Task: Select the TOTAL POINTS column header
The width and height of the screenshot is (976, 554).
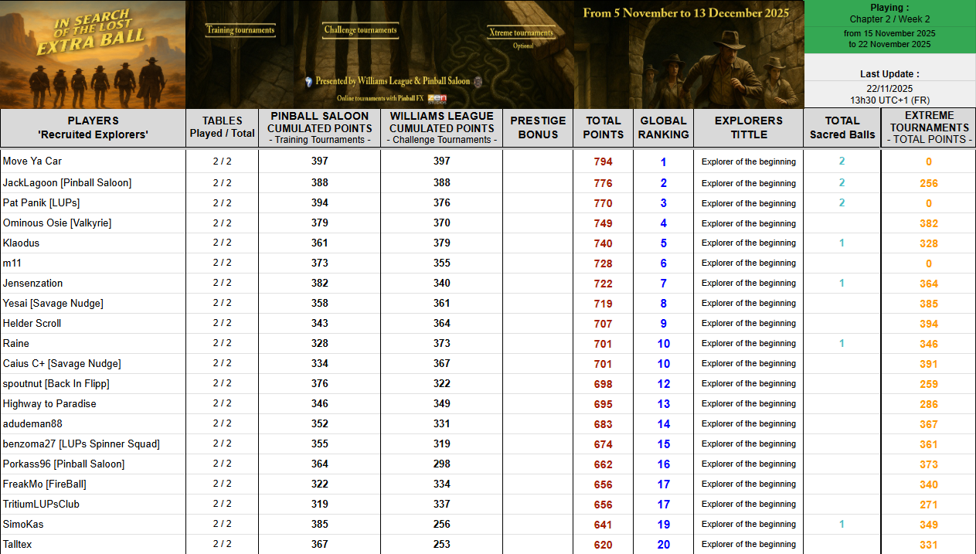Action: [603, 127]
